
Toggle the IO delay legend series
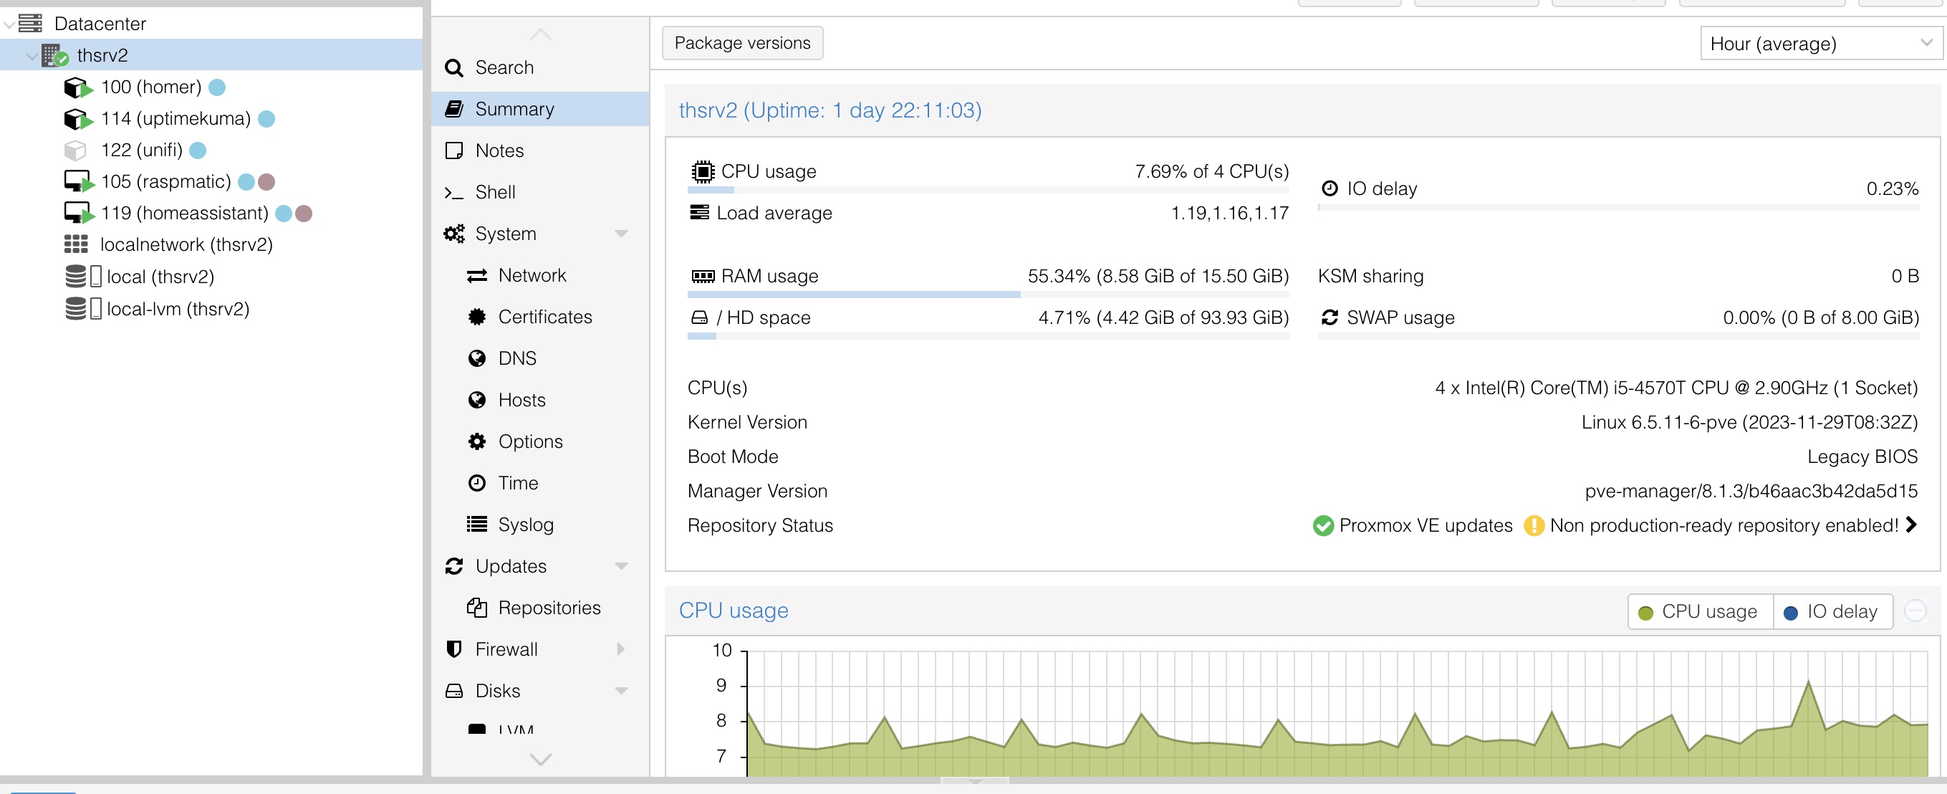[x=1832, y=612]
